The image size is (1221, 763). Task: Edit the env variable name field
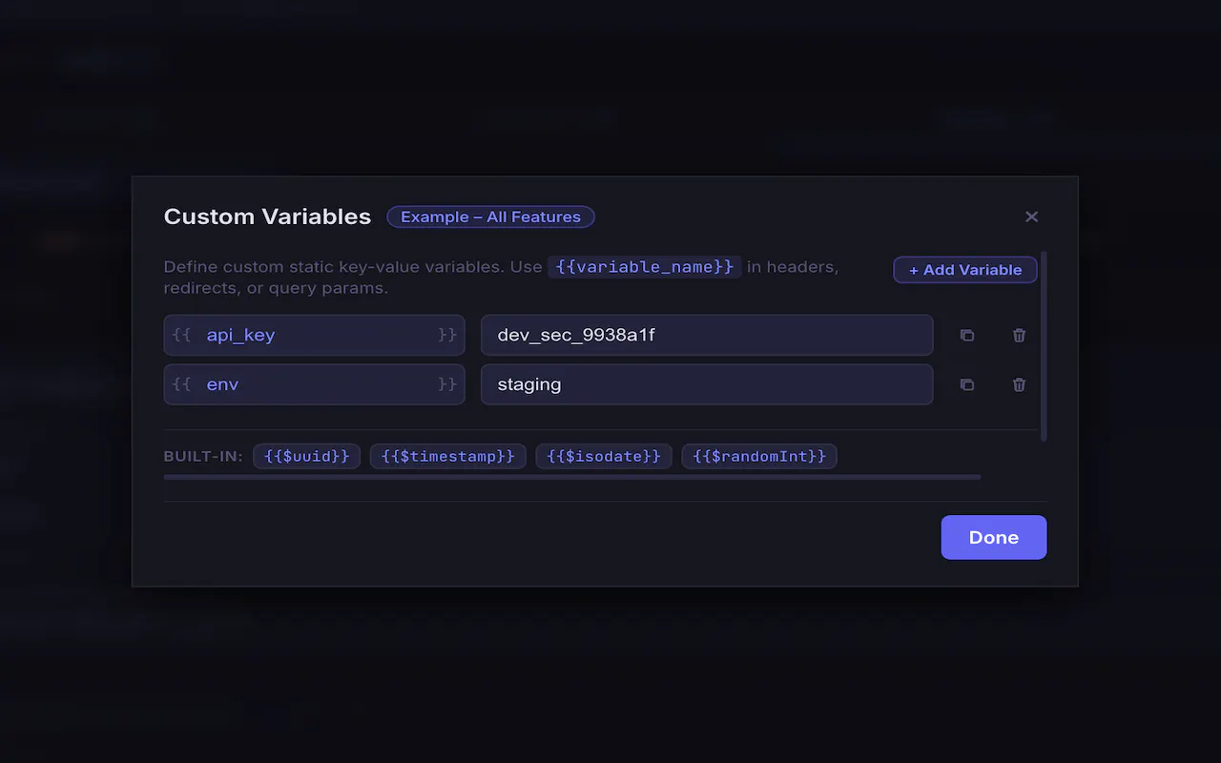click(x=314, y=384)
